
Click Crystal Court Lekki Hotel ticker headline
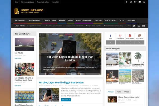tap(75, 26)
